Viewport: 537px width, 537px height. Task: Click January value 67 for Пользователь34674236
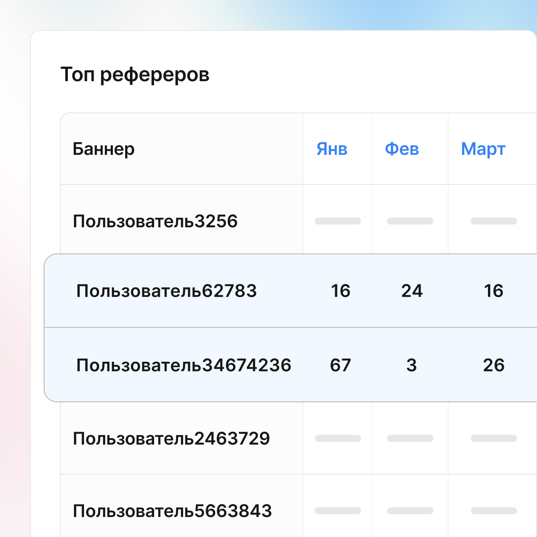[341, 365]
